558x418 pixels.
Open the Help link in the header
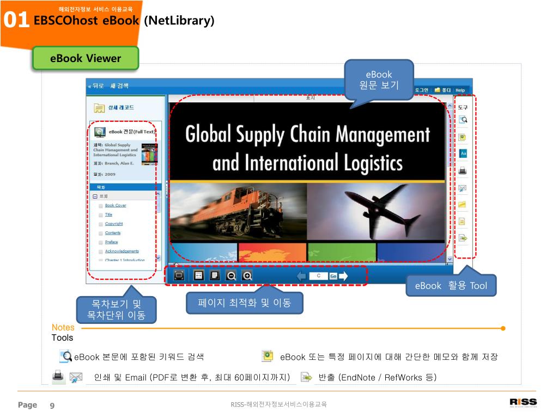tap(460, 90)
